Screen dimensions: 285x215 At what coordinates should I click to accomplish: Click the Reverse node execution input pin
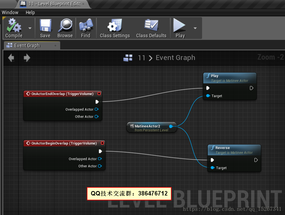pyautogui.click(x=212, y=160)
